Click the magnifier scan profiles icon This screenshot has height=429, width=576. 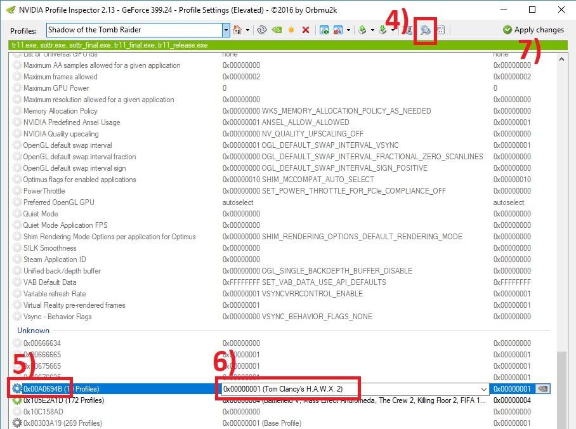426,30
